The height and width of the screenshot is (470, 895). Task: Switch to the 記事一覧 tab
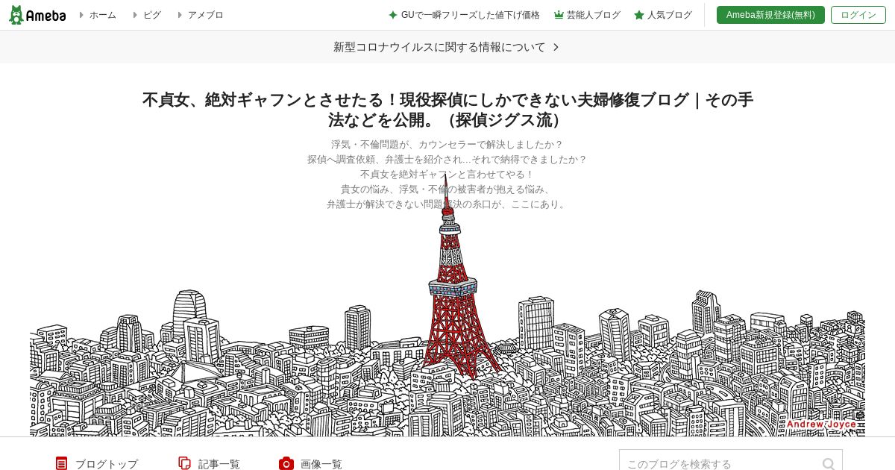tap(219, 464)
